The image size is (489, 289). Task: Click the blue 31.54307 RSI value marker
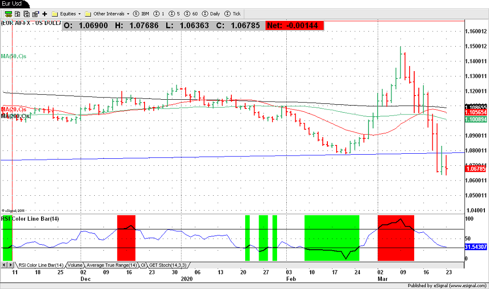(476, 247)
